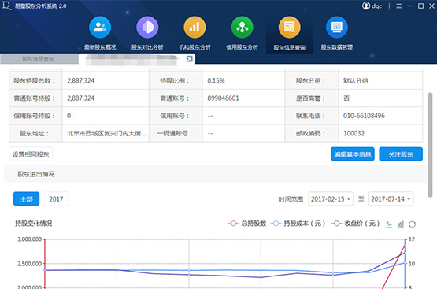437x289 pixels.
Task: Click 股东分组 value 默认分组
Action: [x=356, y=80]
